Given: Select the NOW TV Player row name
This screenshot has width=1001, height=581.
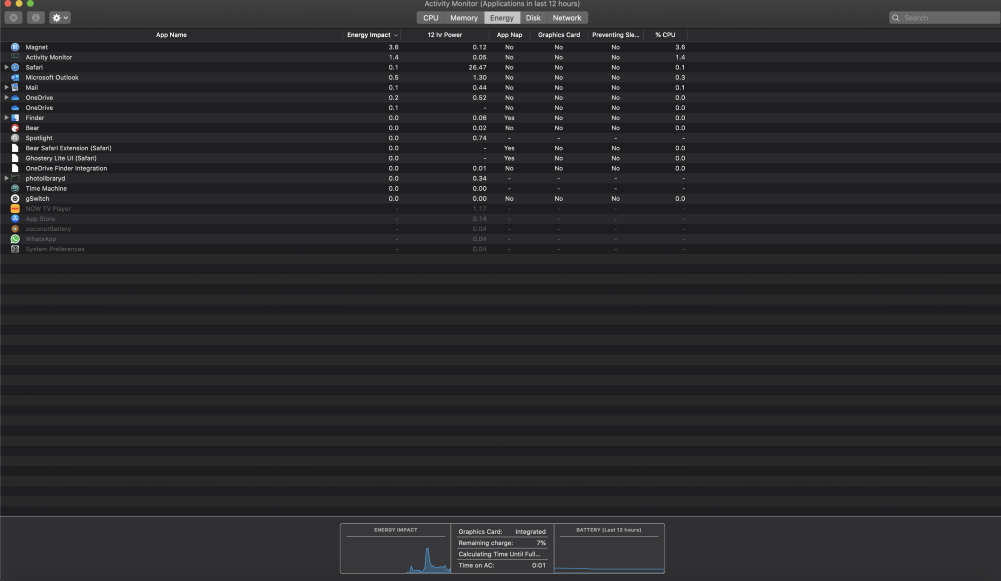Looking at the screenshot, I should (48, 209).
